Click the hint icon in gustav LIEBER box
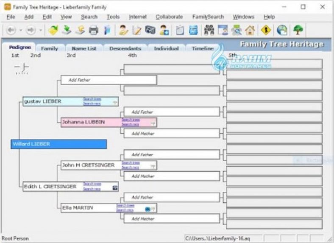This screenshot has height=243, width=334. tap(115, 103)
